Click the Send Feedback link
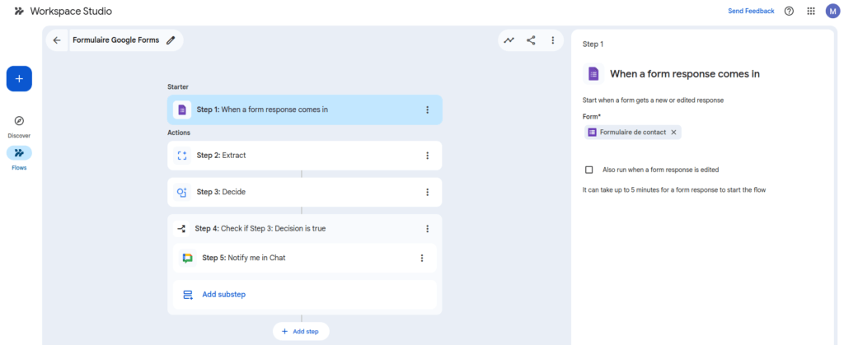Screen dimensions: 844x345 point(751,11)
